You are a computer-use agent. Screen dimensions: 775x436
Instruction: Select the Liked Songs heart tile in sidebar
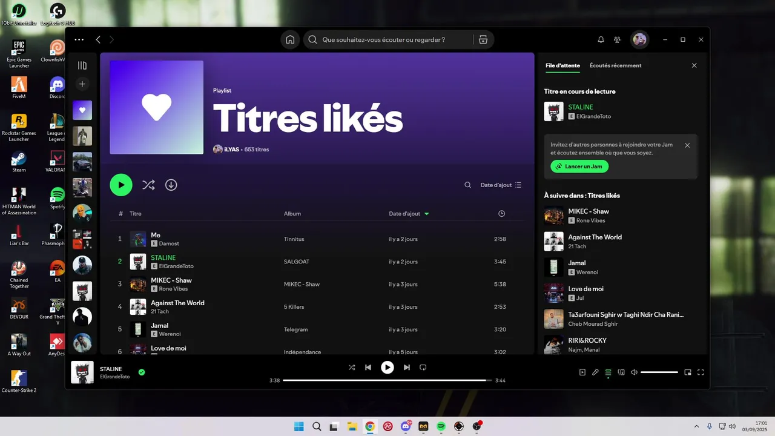tap(82, 110)
